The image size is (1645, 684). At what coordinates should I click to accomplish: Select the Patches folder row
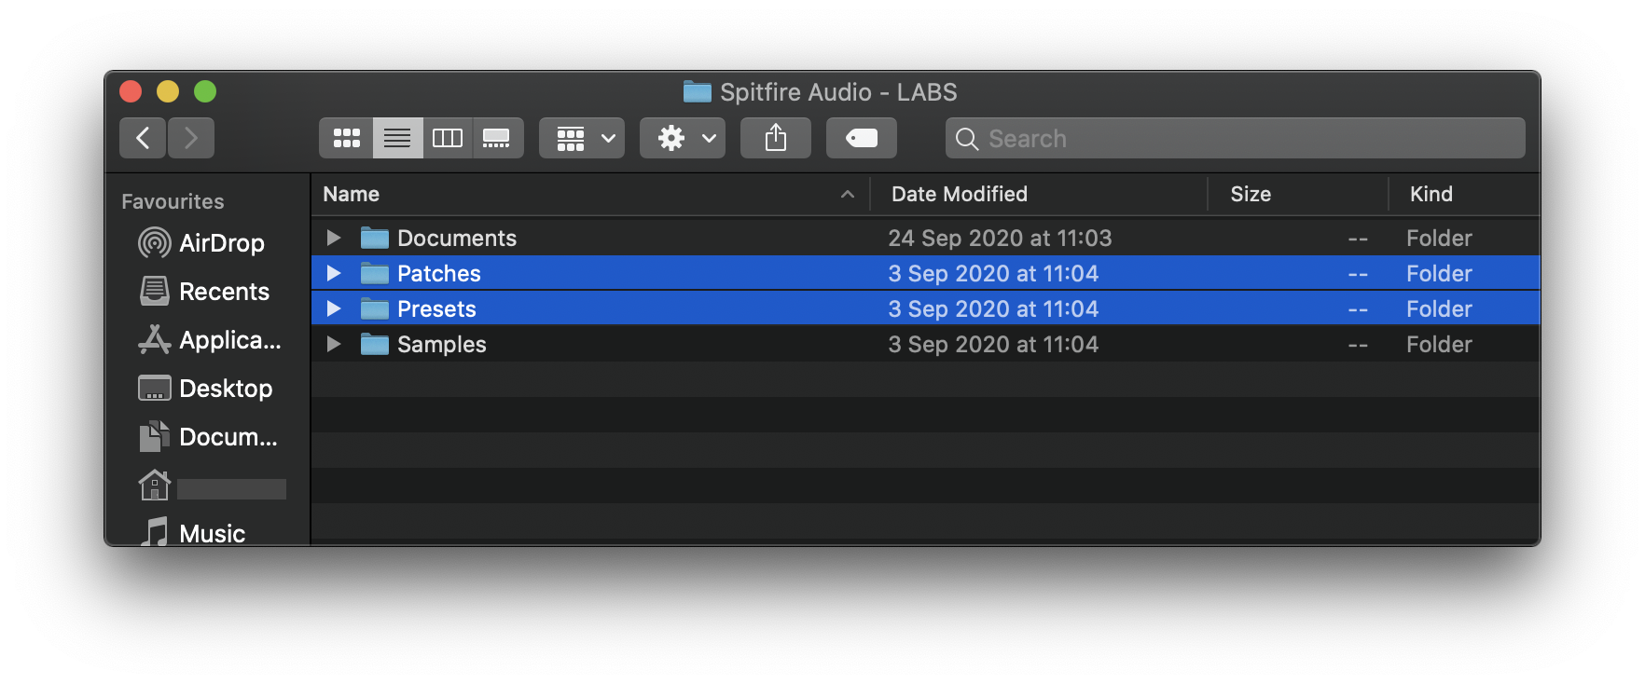point(925,273)
